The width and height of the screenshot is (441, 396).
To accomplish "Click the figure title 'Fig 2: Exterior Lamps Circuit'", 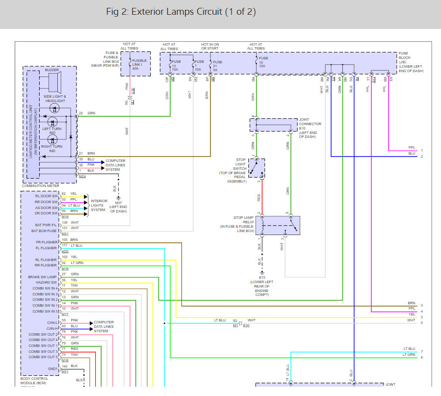I will [181, 11].
